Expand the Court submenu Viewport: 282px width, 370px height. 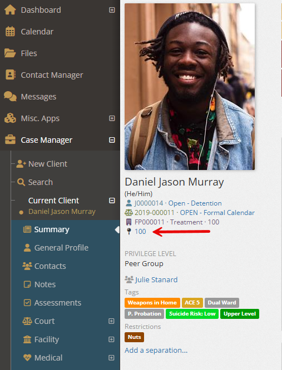tap(111, 321)
